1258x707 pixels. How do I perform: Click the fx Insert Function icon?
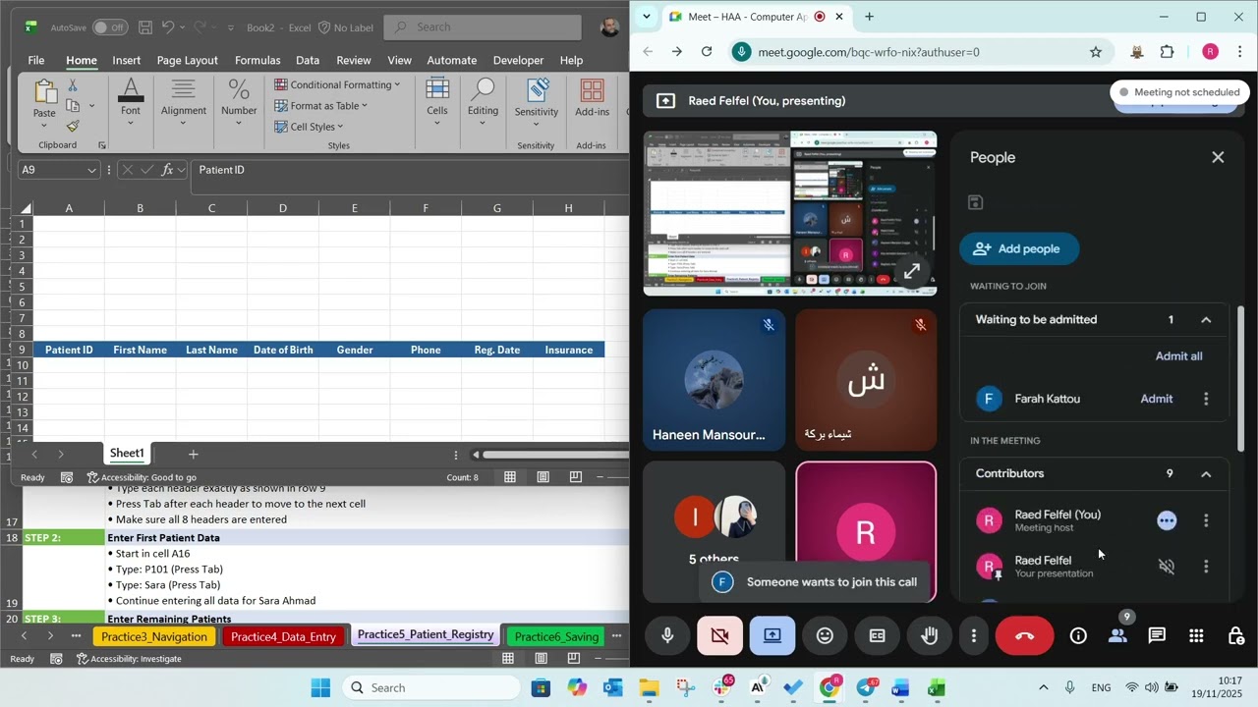(x=168, y=170)
